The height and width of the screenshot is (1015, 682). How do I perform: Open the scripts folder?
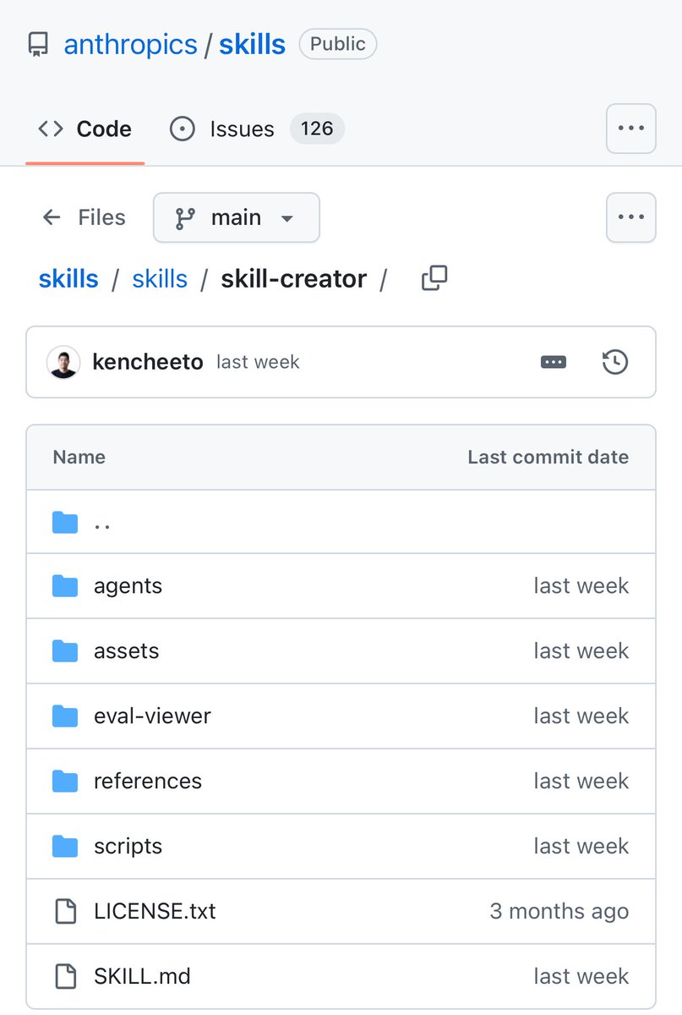pyautogui.click(x=128, y=846)
